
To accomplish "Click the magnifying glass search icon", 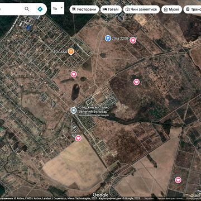I will (x=27, y=9).
